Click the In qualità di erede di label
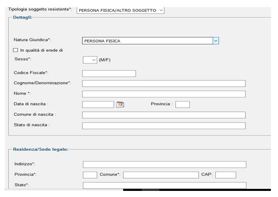The image size is (278, 197). tap(42, 50)
